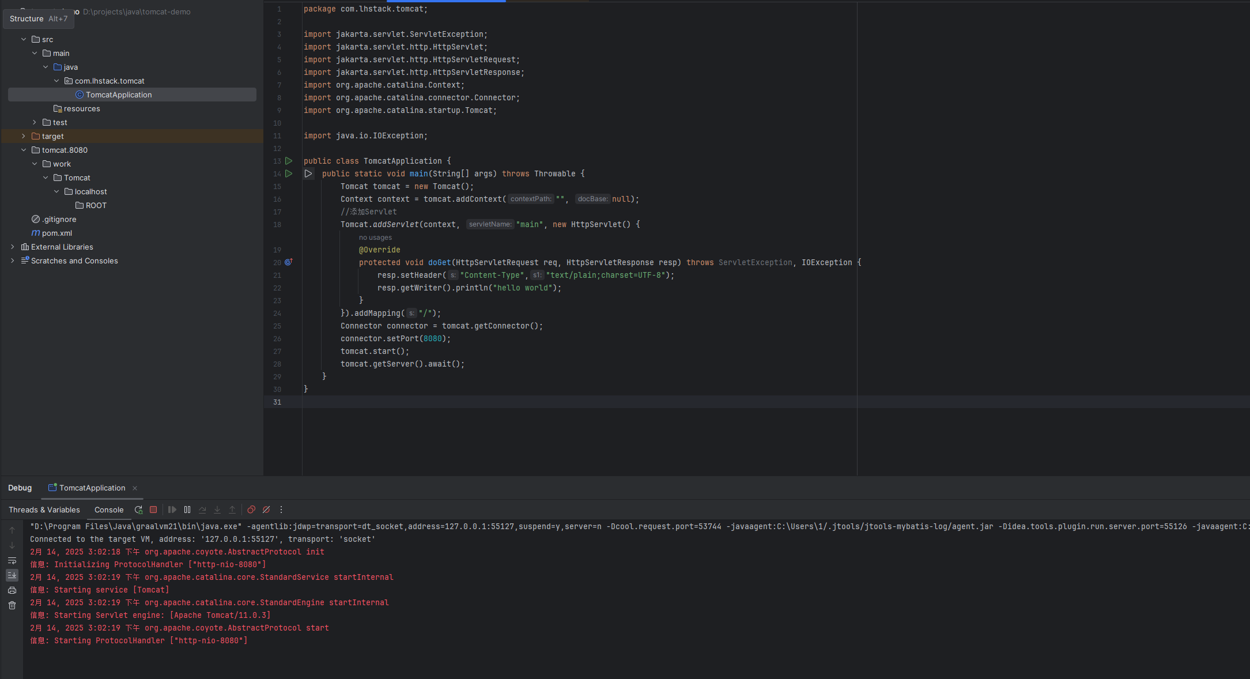The height and width of the screenshot is (679, 1250).
Task: Toggle scroll to end of console
Action: click(x=12, y=575)
